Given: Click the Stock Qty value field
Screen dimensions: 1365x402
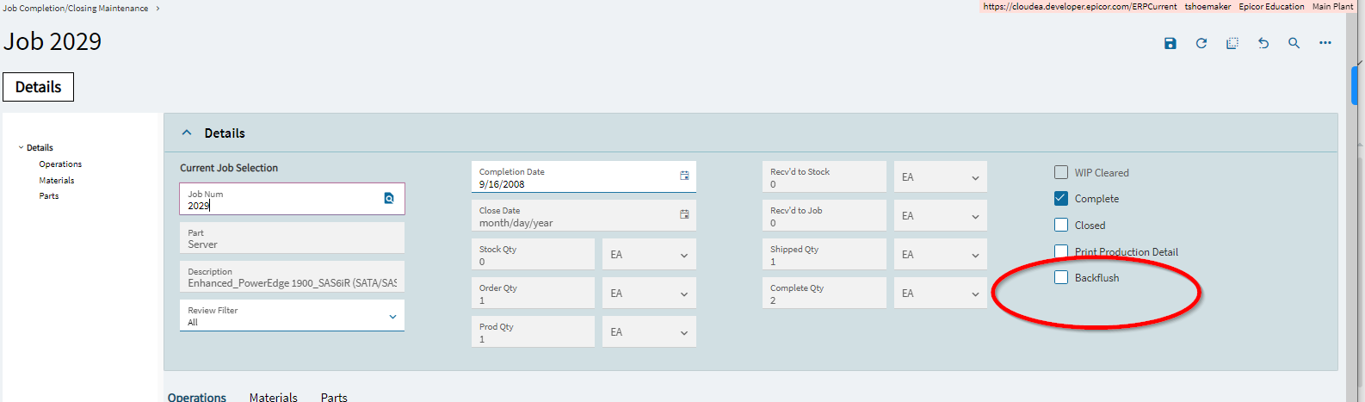Looking at the screenshot, I should pos(533,254).
